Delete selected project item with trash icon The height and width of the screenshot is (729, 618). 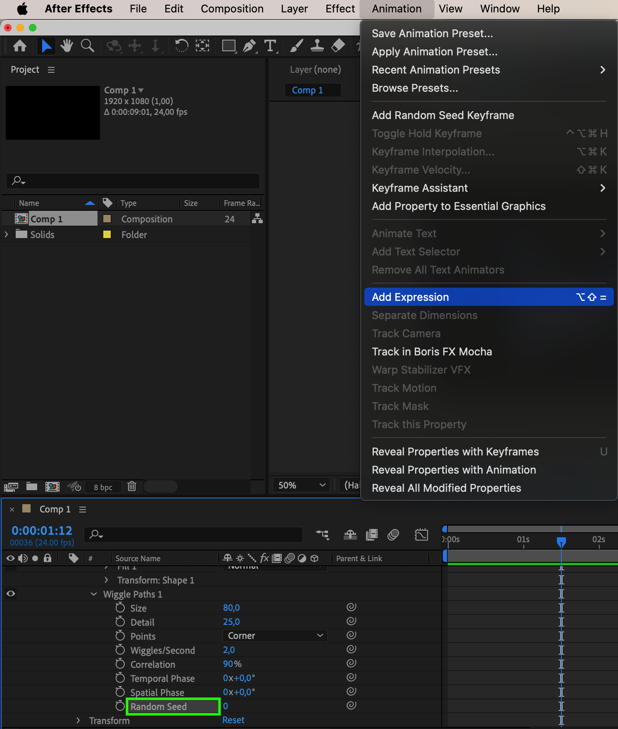point(132,486)
